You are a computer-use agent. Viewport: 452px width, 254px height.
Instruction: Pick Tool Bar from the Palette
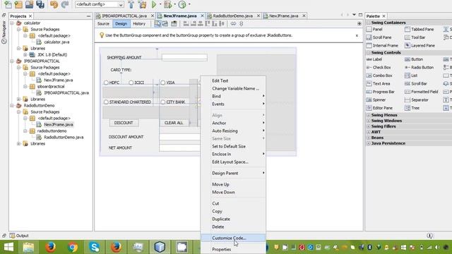(x=415, y=37)
